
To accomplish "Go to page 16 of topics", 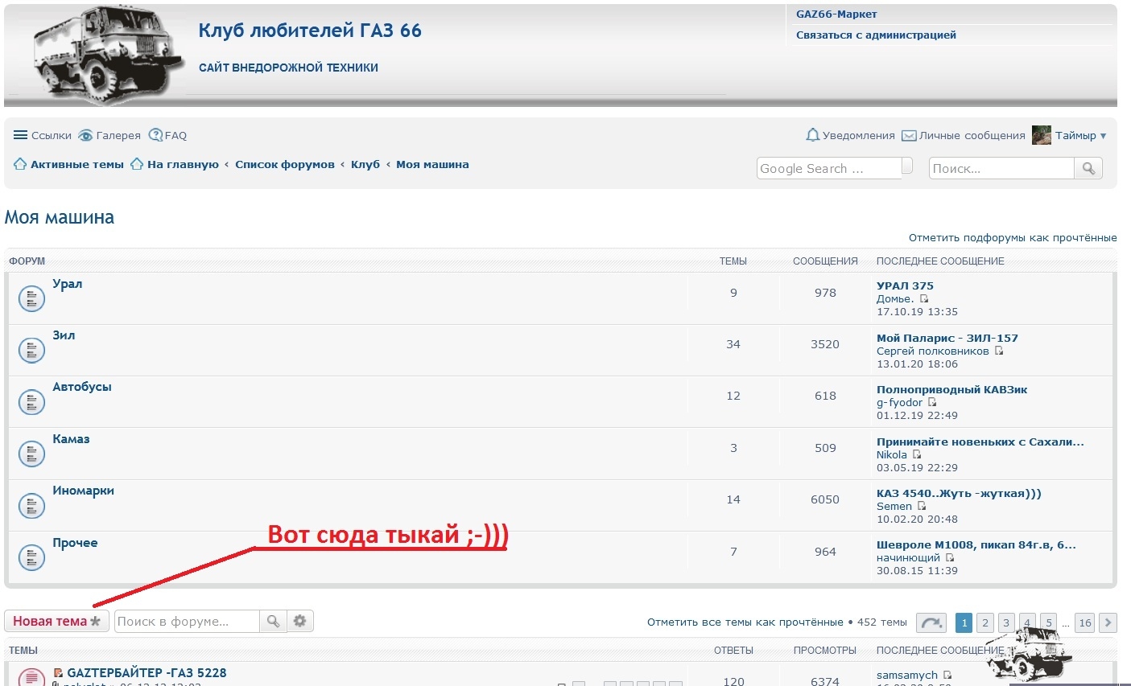I will tap(1085, 622).
